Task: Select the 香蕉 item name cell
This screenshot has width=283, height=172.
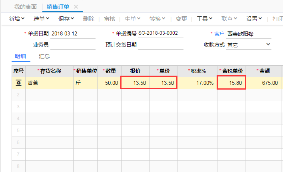Action: 49,83
